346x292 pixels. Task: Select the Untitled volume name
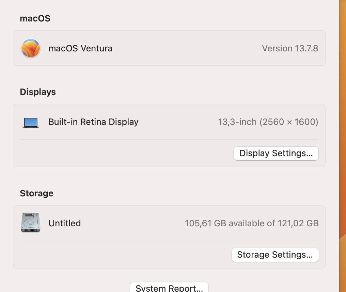64,223
